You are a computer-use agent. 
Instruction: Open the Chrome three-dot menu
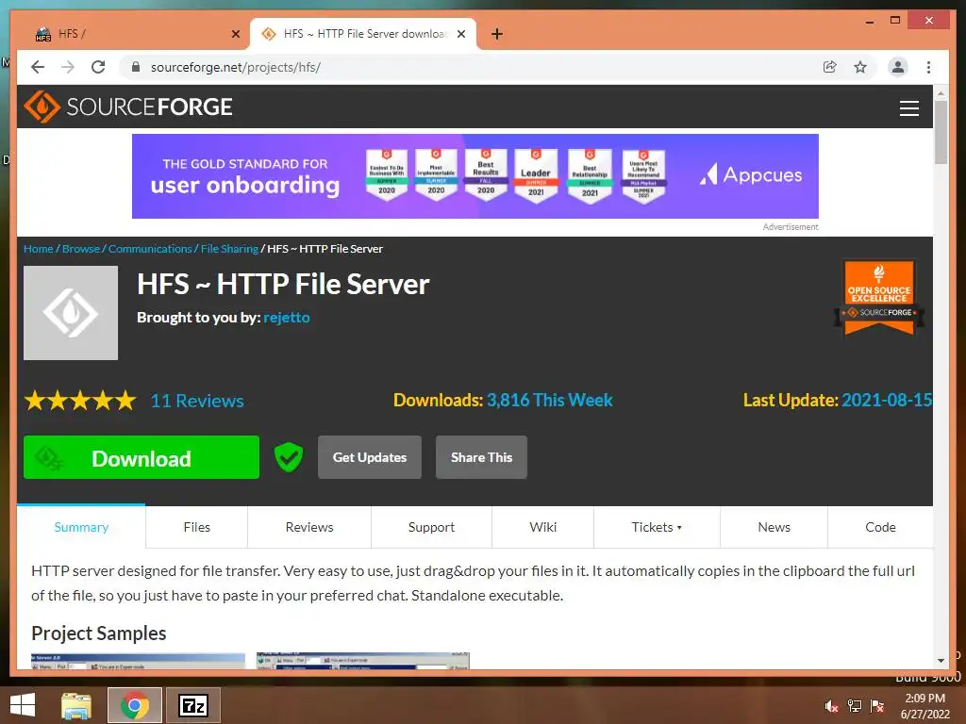(x=928, y=67)
